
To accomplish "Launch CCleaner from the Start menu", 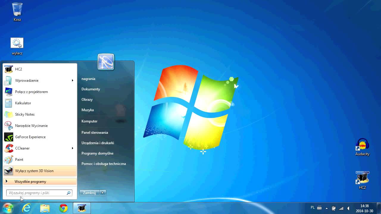I will pyautogui.click(x=40, y=148).
